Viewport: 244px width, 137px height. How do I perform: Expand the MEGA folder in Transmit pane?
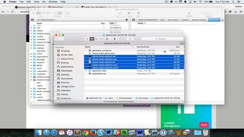pyautogui.click(x=31, y=65)
